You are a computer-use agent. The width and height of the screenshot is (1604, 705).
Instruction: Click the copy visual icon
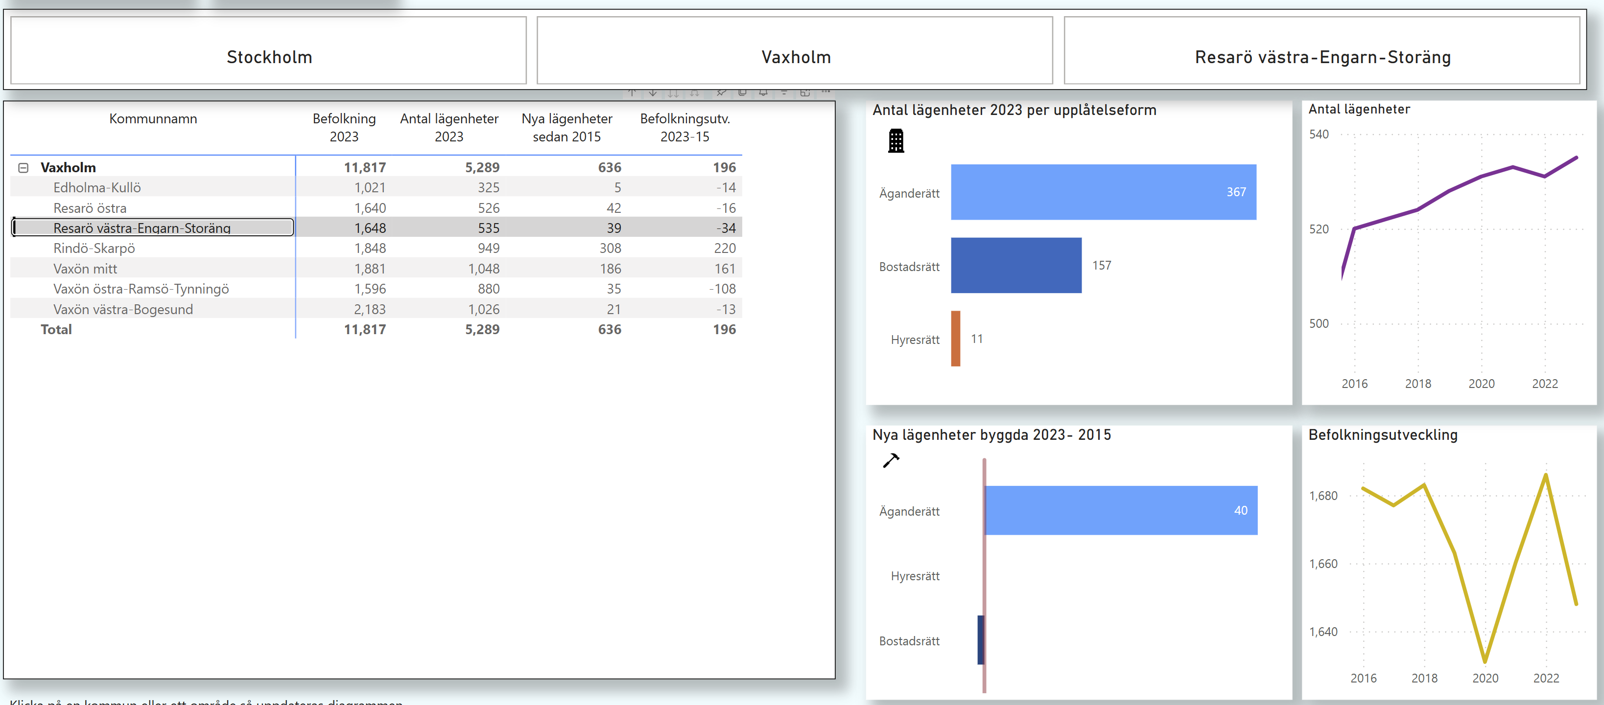tap(742, 93)
